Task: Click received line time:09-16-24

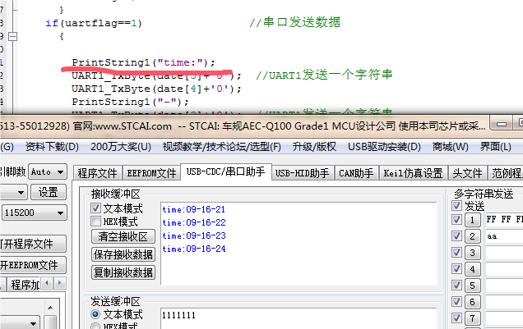Action: pyautogui.click(x=194, y=249)
